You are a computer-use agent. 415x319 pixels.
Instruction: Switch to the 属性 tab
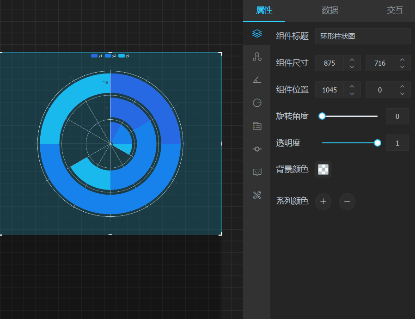tap(264, 10)
